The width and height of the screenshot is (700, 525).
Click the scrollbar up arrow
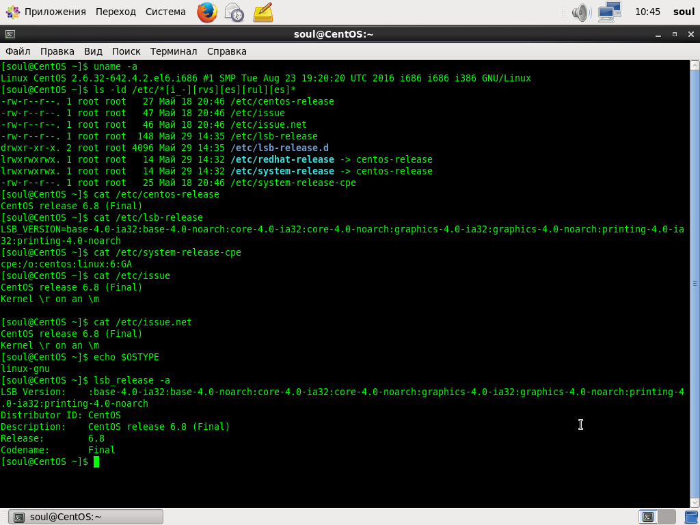695,66
